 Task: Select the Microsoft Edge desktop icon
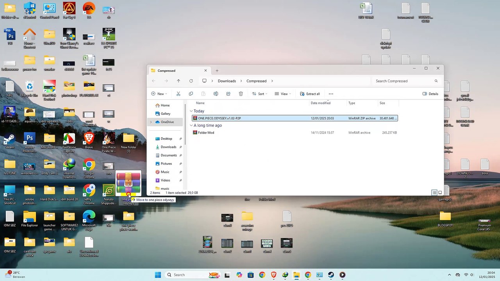[89, 221]
